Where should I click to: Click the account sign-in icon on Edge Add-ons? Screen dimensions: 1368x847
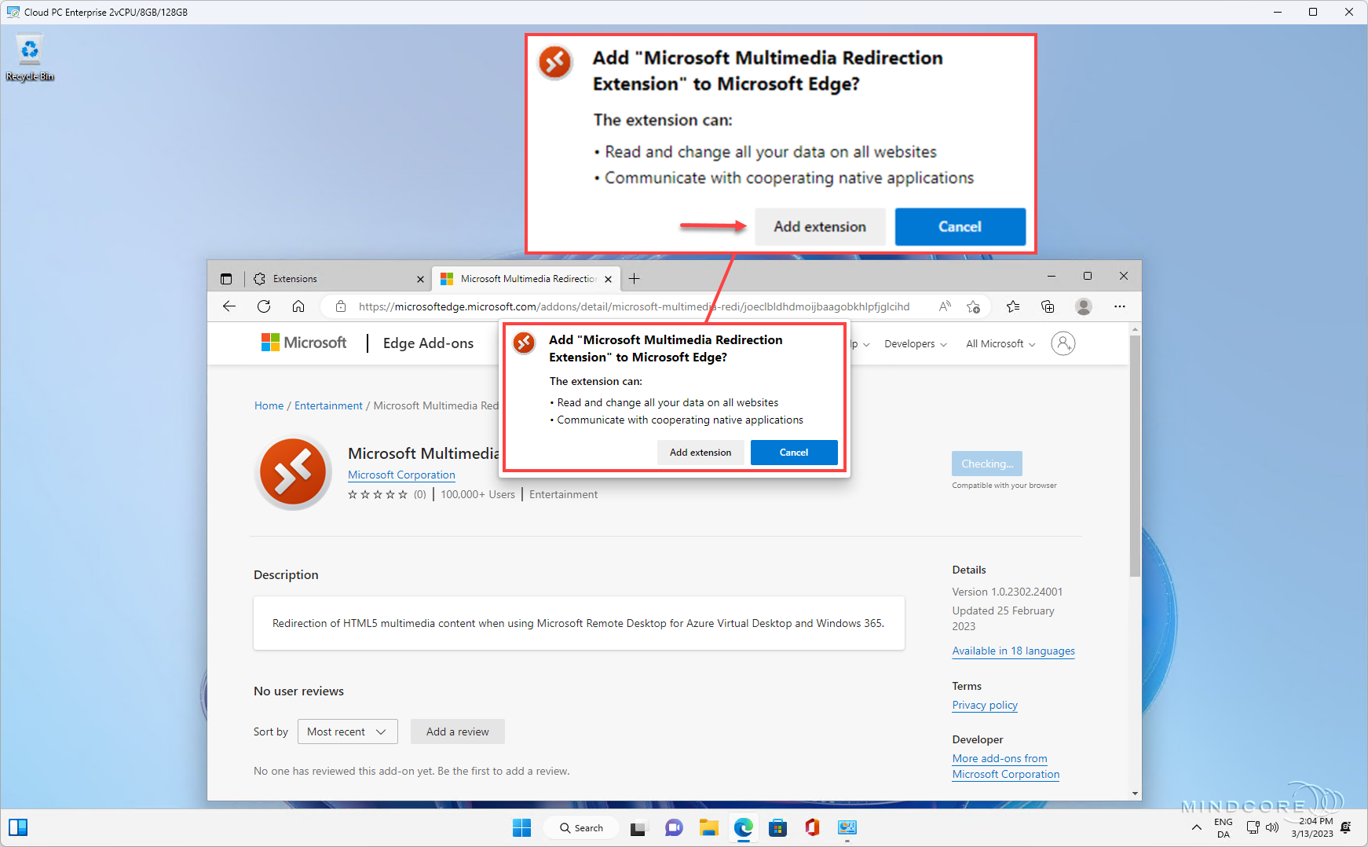[1063, 343]
